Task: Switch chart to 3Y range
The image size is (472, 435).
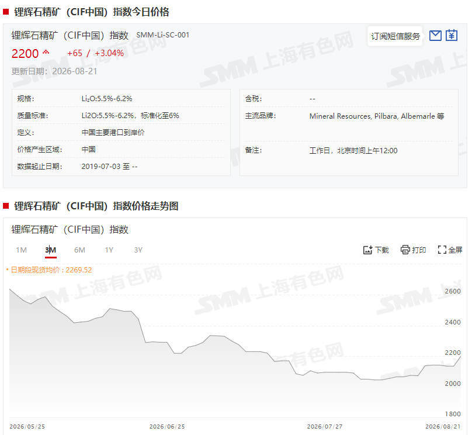Action: (138, 250)
